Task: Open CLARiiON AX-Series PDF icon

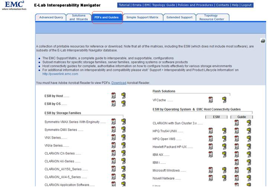Action: [x=114, y=161]
